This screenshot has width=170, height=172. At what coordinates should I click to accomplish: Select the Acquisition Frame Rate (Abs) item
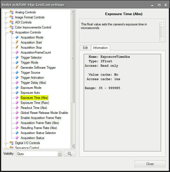[40, 123]
